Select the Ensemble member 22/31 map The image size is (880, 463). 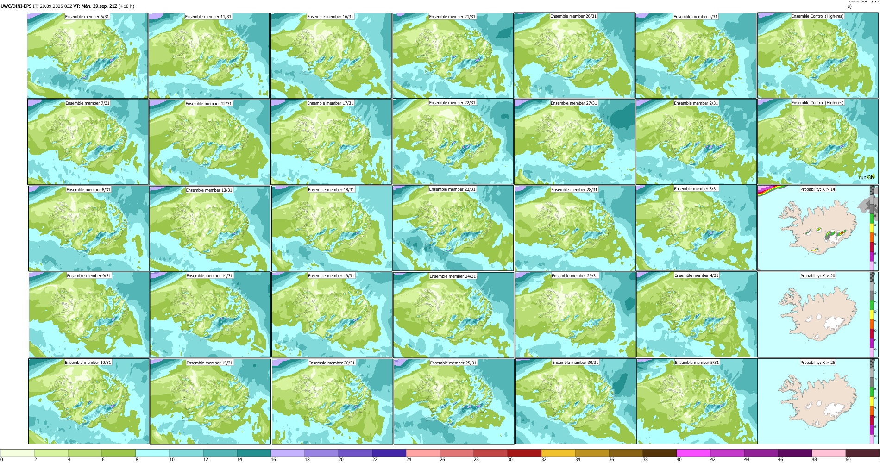click(453, 142)
